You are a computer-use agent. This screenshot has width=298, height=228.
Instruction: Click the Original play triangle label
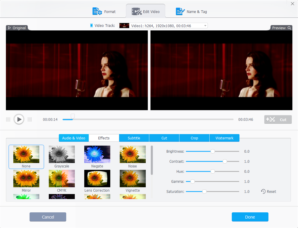click(9, 28)
